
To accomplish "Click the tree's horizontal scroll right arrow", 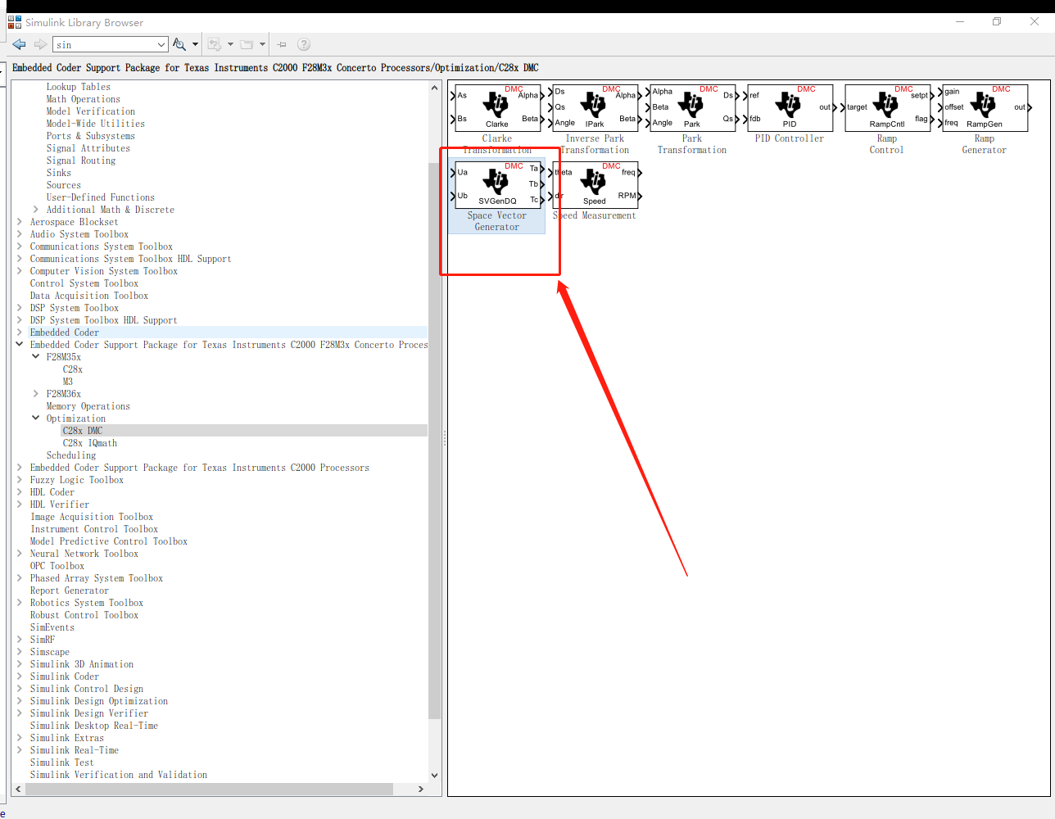I will (x=421, y=790).
